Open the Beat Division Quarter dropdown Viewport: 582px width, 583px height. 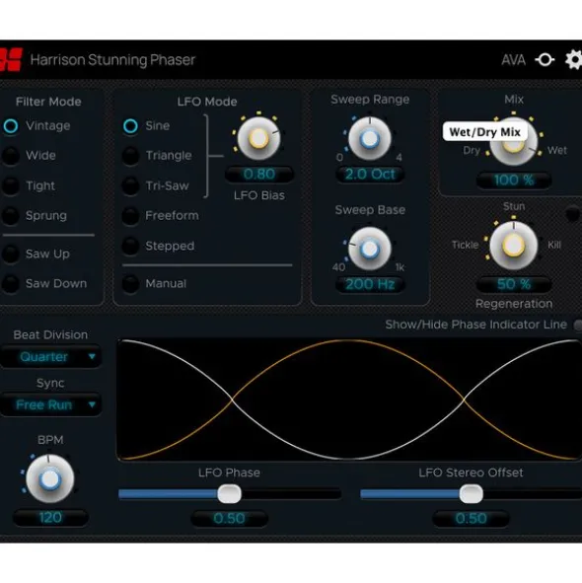50,356
